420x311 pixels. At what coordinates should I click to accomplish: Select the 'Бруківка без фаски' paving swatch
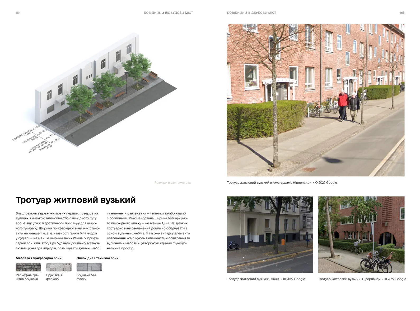point(89,267)
